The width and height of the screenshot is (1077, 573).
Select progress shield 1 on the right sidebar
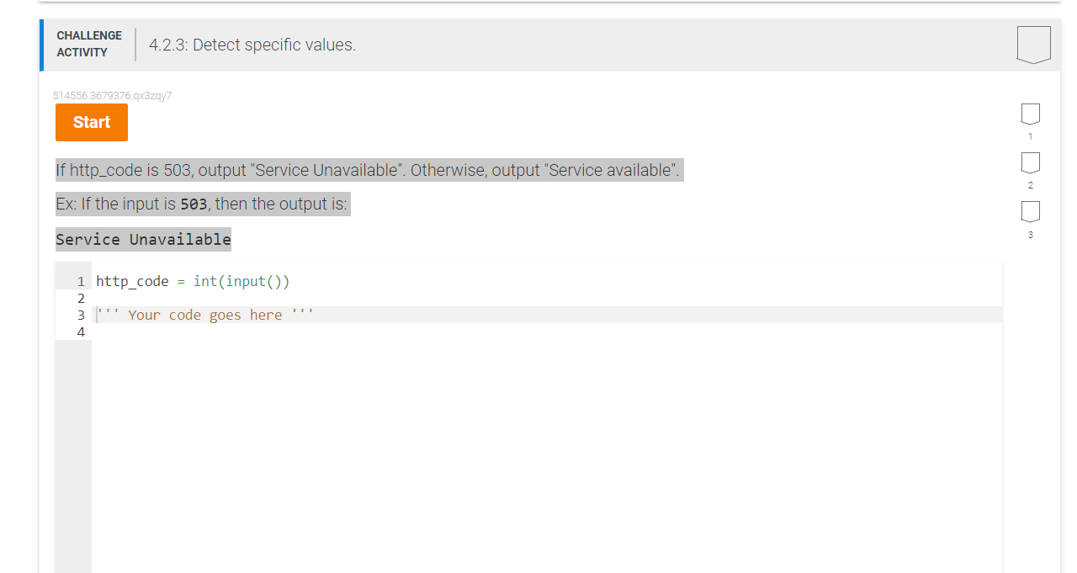[1030, 114]
